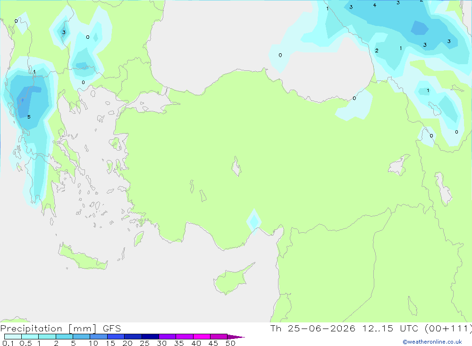Click the legend label '0.5'
Image resolution: width=472 pixels, height=346 pixels.
25,343
